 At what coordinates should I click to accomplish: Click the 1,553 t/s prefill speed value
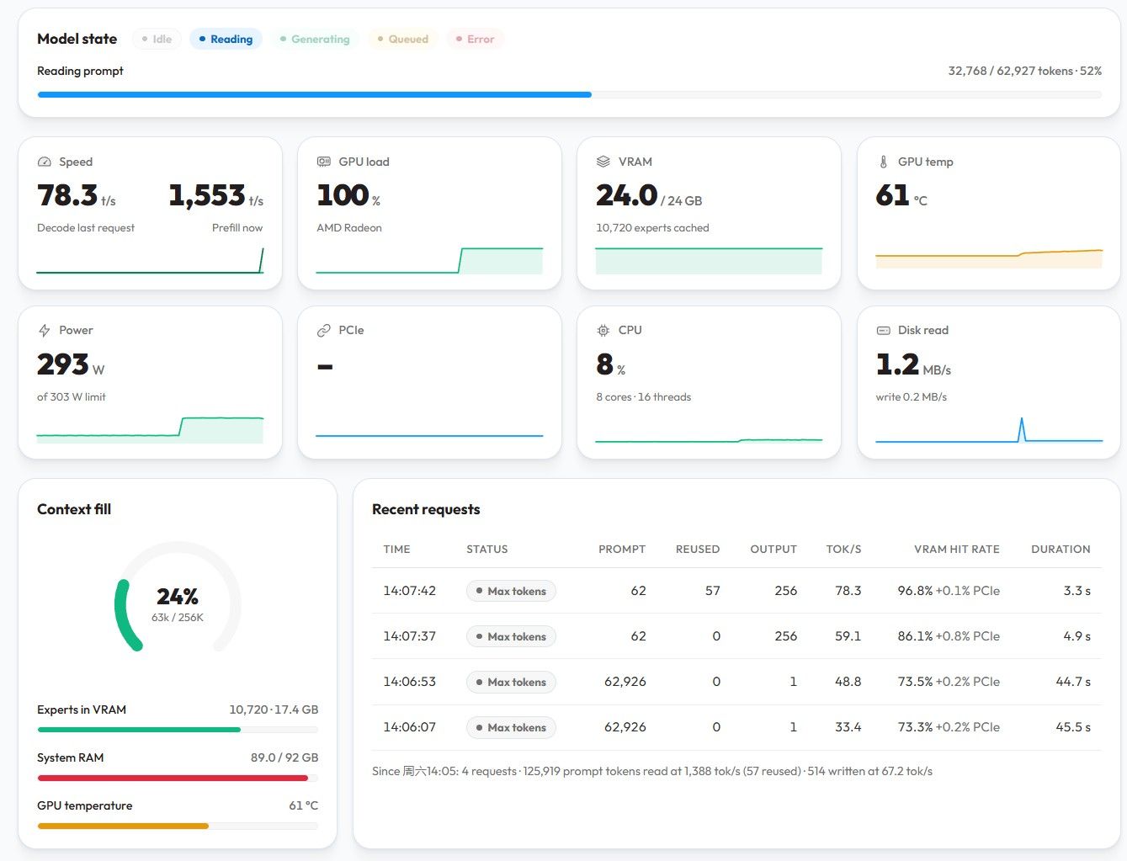point(216,196)
